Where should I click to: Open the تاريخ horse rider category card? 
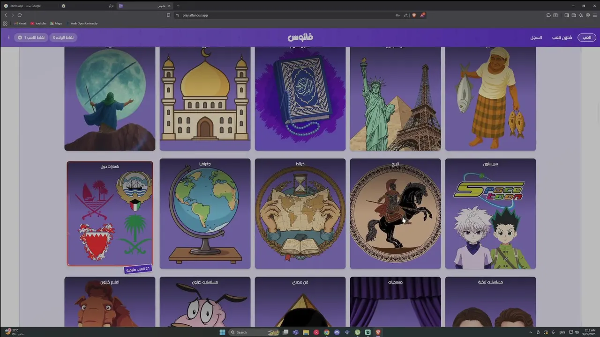click(x=395, y=213)
